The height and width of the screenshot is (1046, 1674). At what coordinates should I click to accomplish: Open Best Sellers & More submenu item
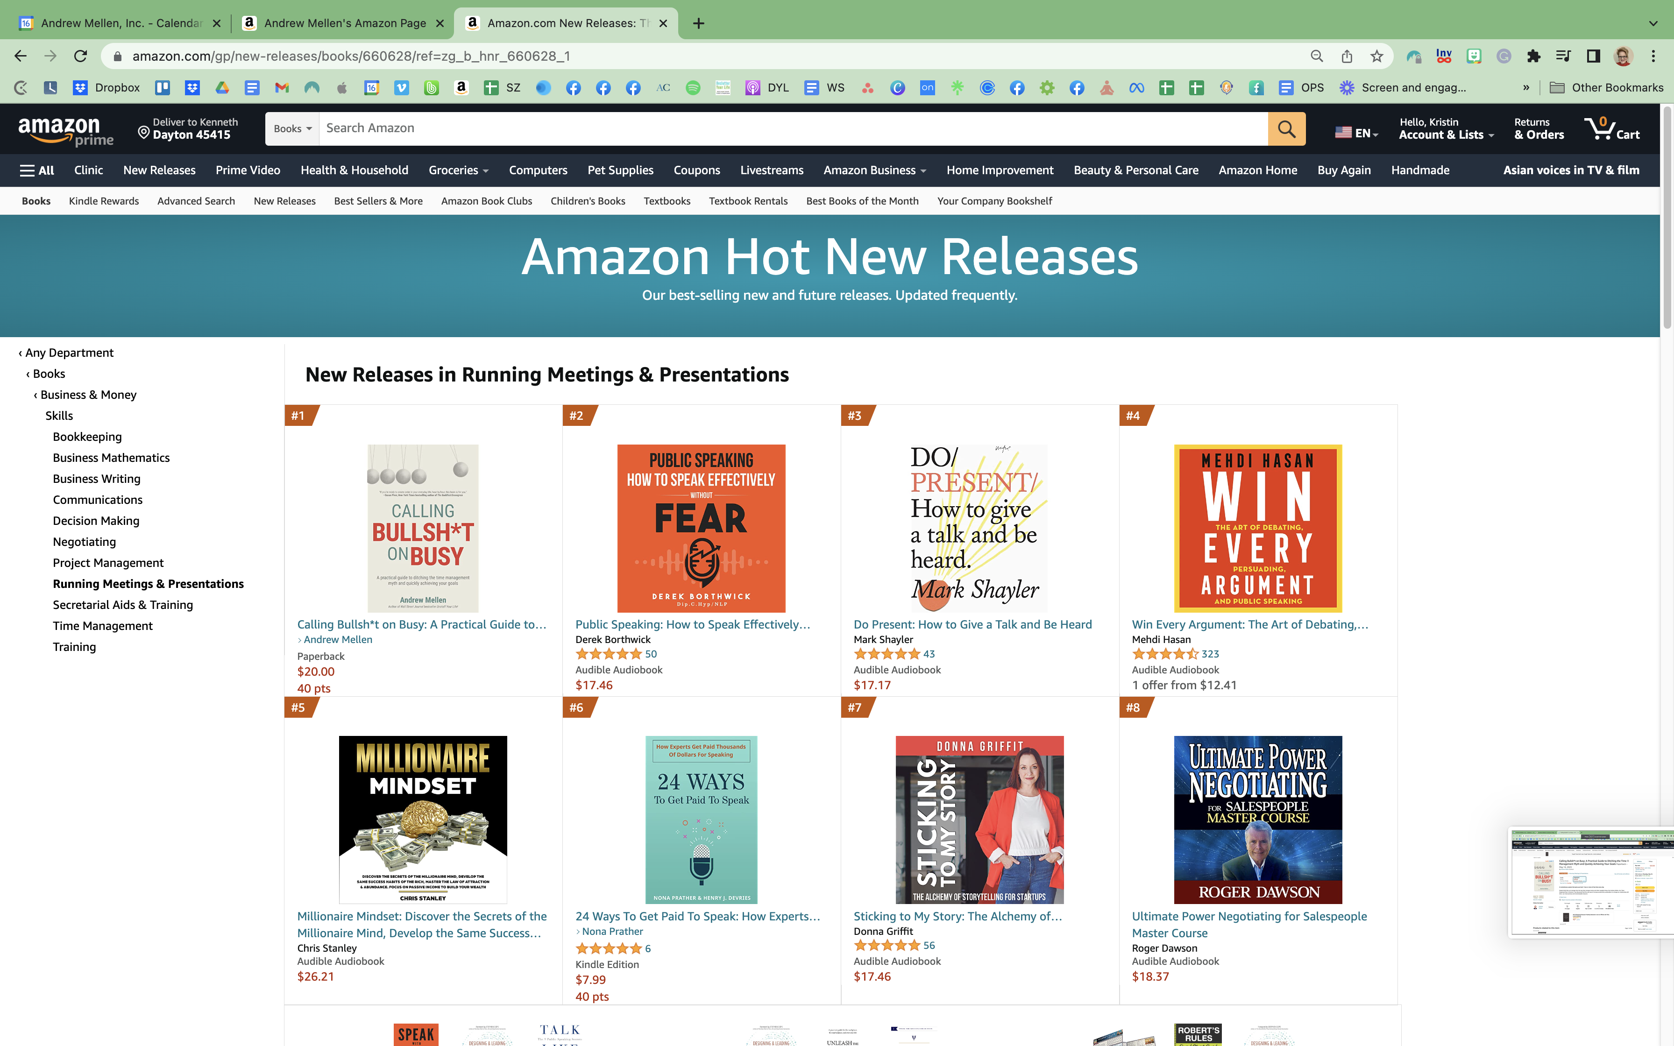pyautogui.click(x=378, y=201)
